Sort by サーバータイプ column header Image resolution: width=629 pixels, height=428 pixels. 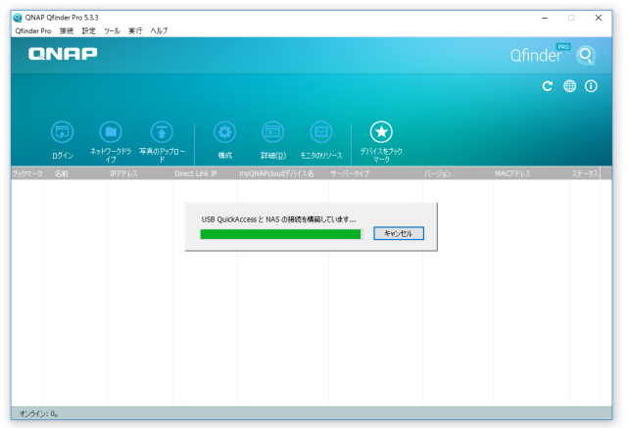(375, 173)
